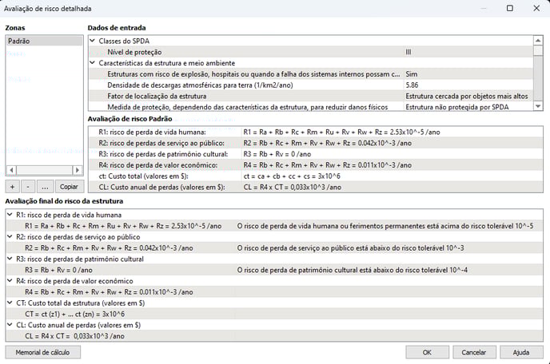The image size is (550, 364).
Task: Click the input data scrollbar down arrow
Action: [x=538, y=106]
